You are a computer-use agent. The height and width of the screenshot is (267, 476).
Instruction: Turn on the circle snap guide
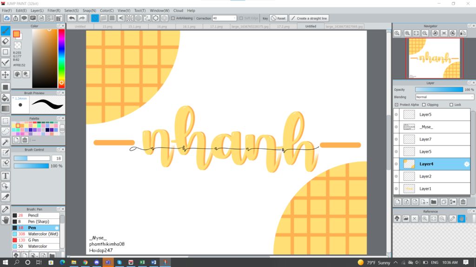pyautogui.click(x=138, y=18)
